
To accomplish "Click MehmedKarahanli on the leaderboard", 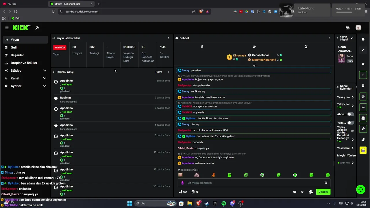I will 264,60.
